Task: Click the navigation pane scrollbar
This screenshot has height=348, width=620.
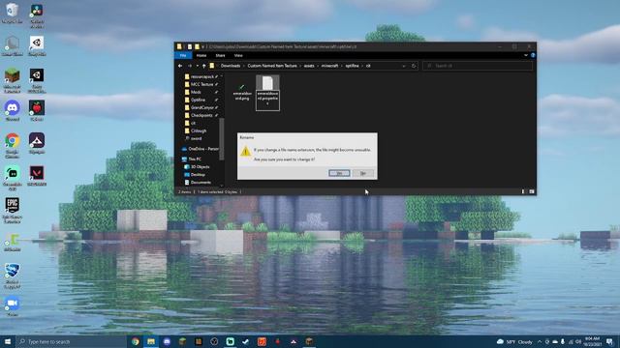Action: (x=222, y=138)
